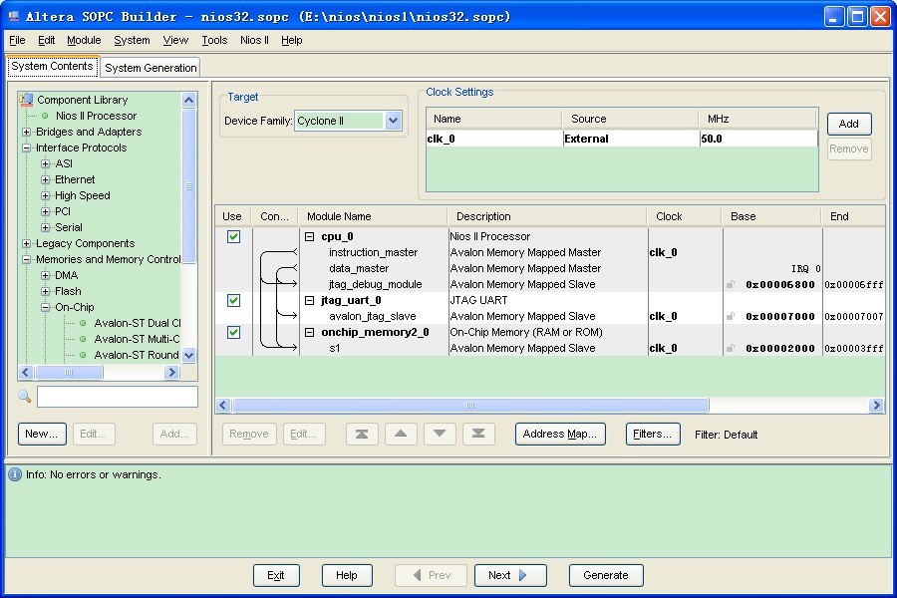The width and height of the screenshot is (897, 598).
Task: Click the component search input field
Action: 118,397
